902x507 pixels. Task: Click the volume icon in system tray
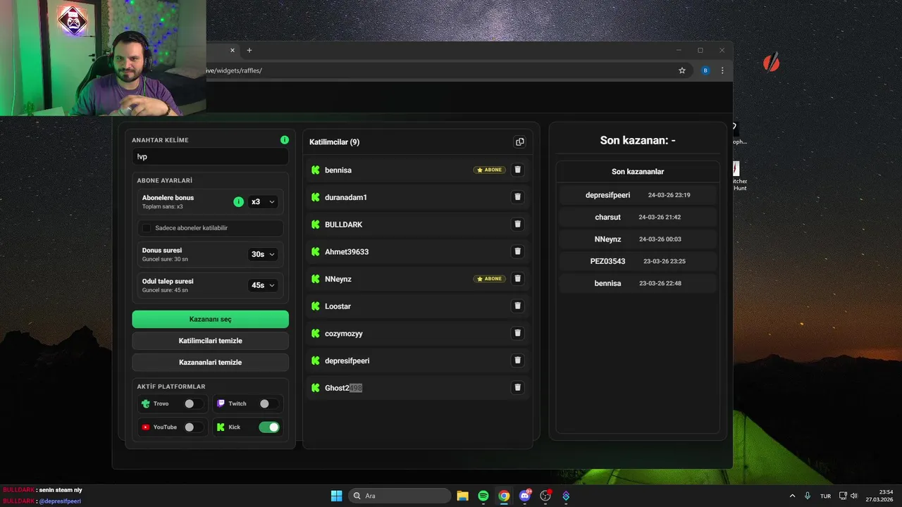tap(854, 496)
